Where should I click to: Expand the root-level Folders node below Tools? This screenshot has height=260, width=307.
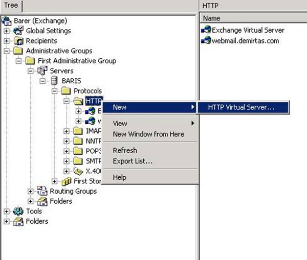7,221
